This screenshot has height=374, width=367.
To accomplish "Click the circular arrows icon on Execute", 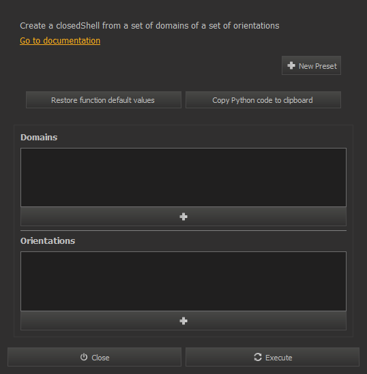I will click(258, 357).
